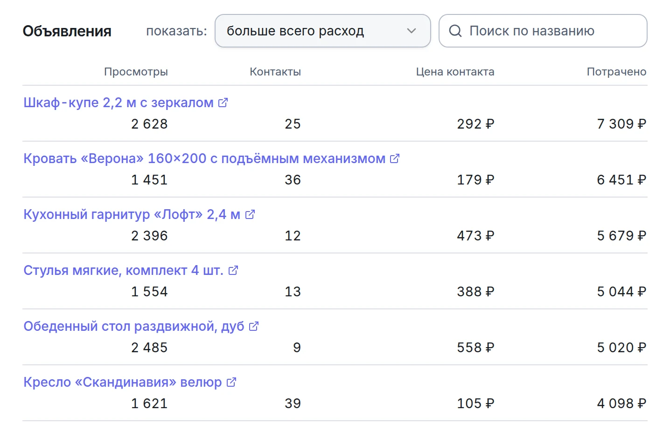The width and height of the screenshot is (670, 424).
Task: Click the «Объявления» section heading
Action: click(67, 31)
